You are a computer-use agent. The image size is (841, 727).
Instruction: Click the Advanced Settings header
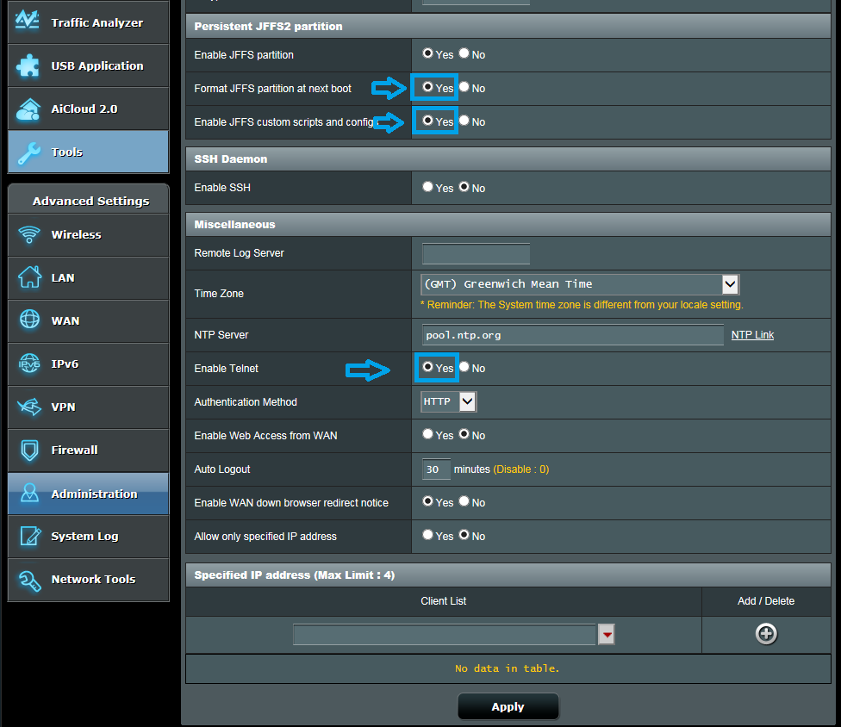click(x=89, y=200)
